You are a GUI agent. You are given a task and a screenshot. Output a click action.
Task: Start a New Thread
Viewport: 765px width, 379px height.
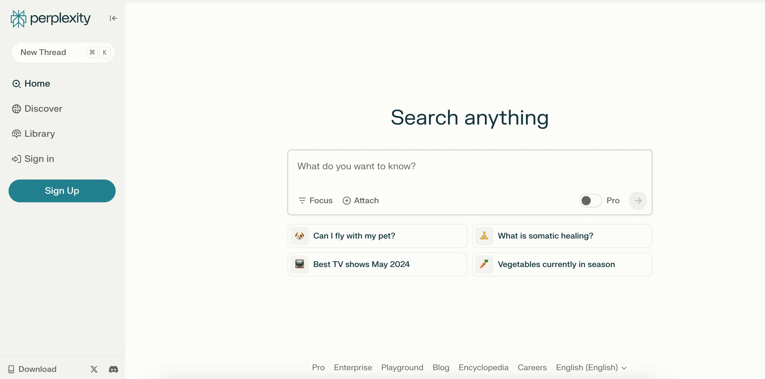[63, 52]
